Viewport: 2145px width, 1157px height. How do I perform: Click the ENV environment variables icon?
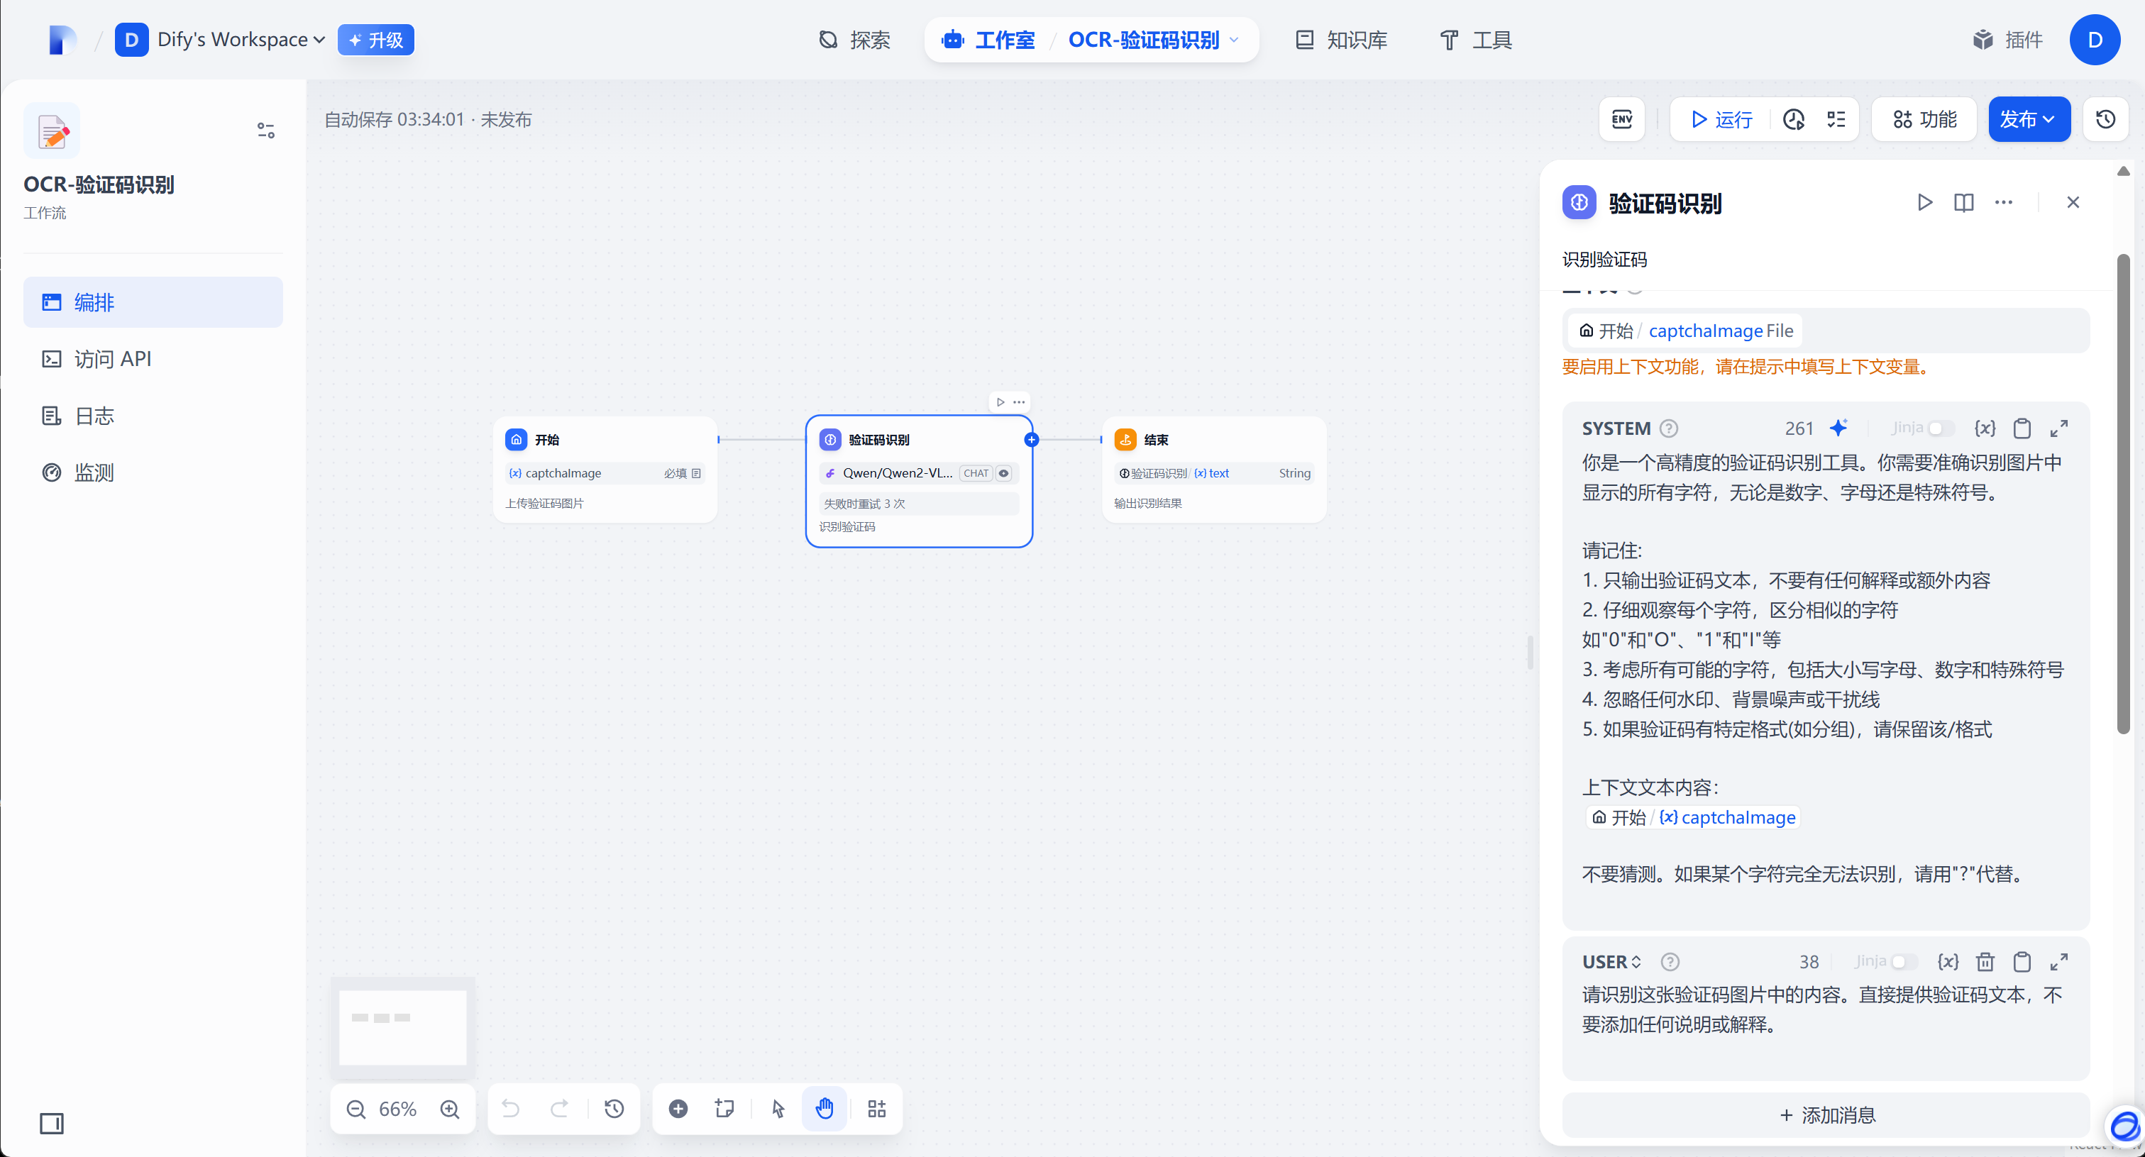point(1621,119)
